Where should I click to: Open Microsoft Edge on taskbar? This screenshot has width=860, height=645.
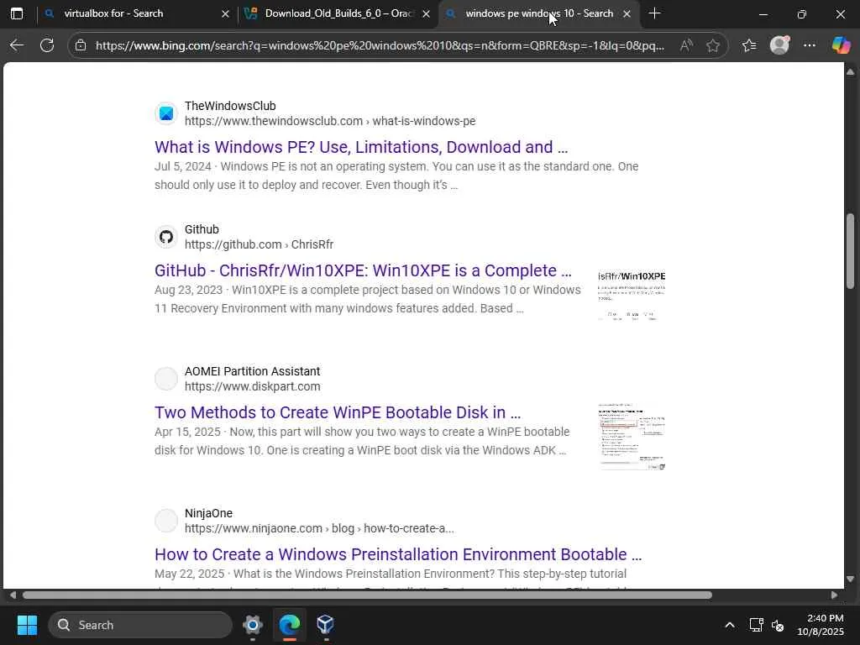pyautogui.click(x=290, y=625)
